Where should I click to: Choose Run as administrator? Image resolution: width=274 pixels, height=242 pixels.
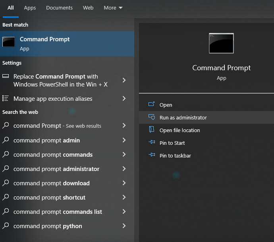206,117
